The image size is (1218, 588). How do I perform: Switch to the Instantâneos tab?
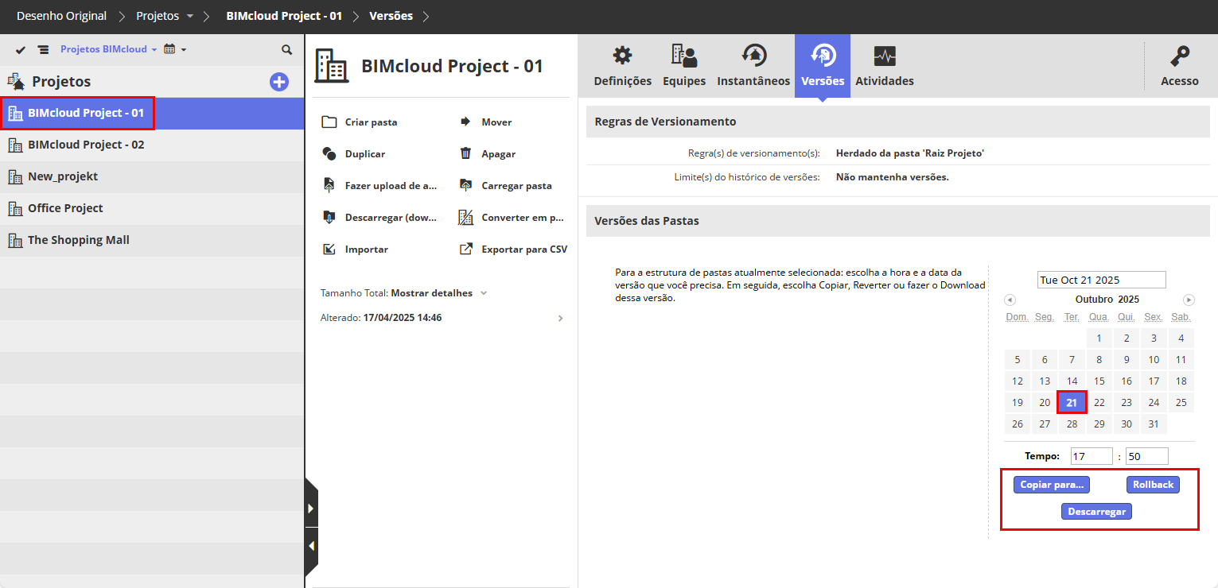point(753,66)
